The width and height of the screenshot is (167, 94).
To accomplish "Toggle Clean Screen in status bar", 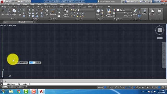I will (163, 87).
